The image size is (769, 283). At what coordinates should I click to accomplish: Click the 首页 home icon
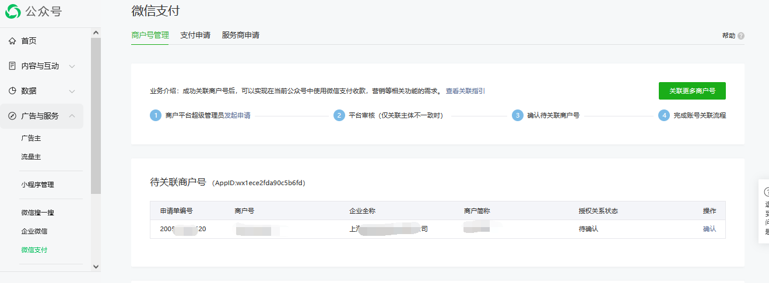[12, 41]
